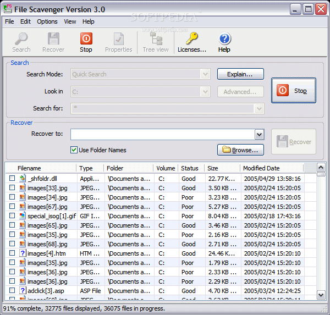
Task: Select the 5.27 KB size cell
Action: pos(222,207)
